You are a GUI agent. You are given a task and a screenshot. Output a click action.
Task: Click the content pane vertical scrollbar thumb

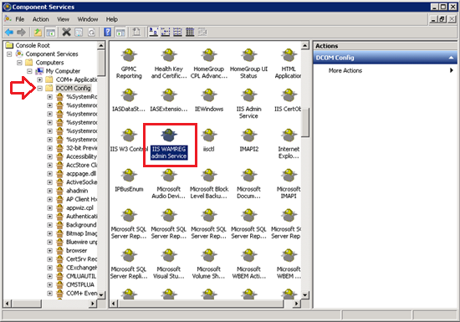coord(305,122)
